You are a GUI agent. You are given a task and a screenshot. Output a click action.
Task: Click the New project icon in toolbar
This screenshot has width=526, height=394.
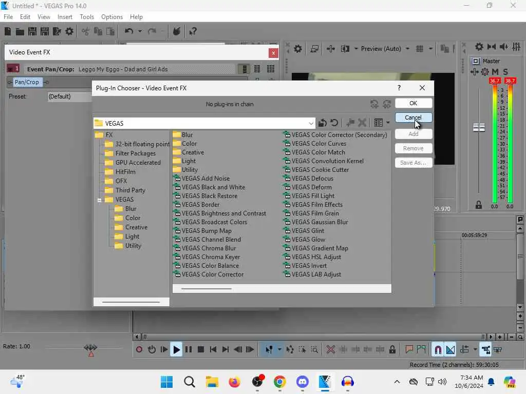click(x=8, y=31)
